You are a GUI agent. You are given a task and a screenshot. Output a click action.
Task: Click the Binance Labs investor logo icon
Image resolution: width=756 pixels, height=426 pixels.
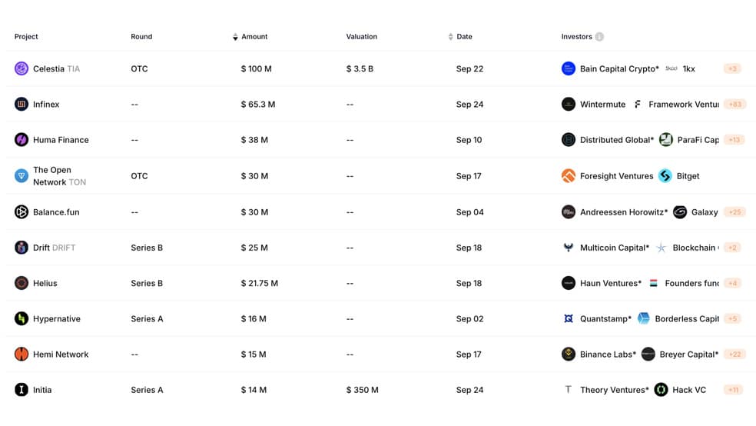pyautogui.click(x=569, y=354)
